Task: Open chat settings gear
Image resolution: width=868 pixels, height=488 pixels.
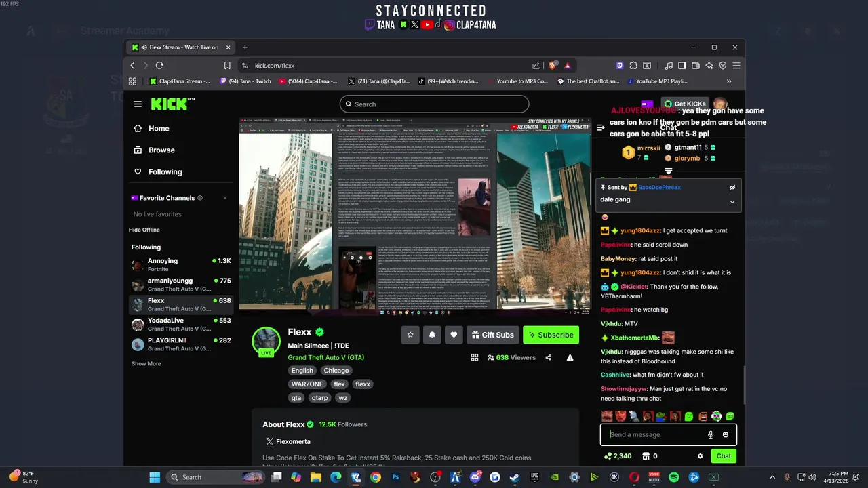Action: coord(700,456)
